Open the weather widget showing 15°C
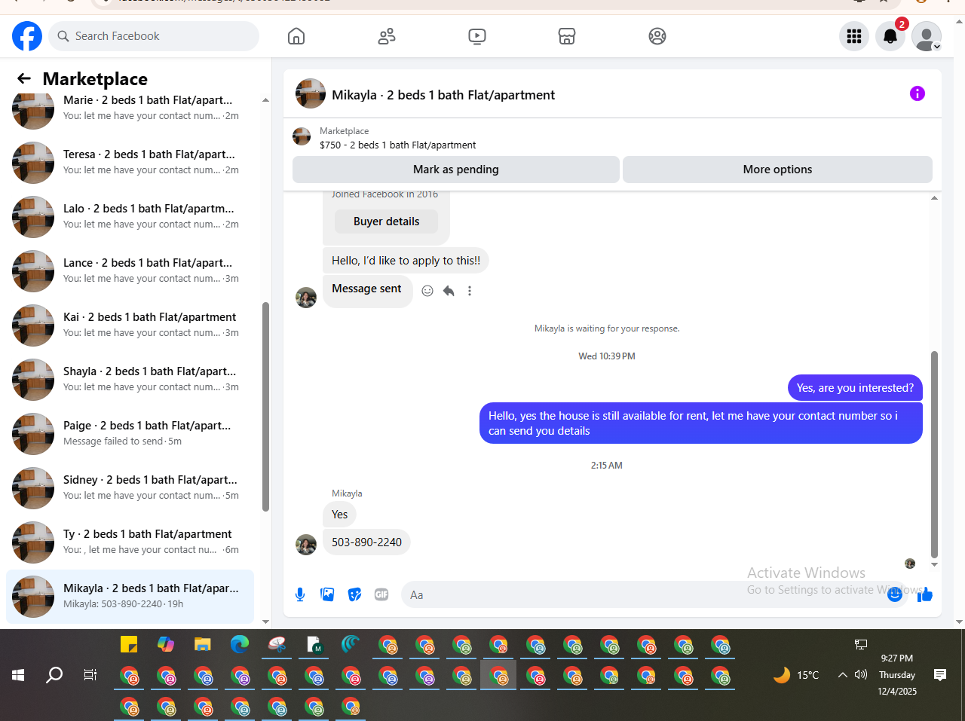965x721 pixels. pos(796,675)
